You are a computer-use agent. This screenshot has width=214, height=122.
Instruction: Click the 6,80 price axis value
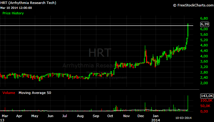(204, 18)
